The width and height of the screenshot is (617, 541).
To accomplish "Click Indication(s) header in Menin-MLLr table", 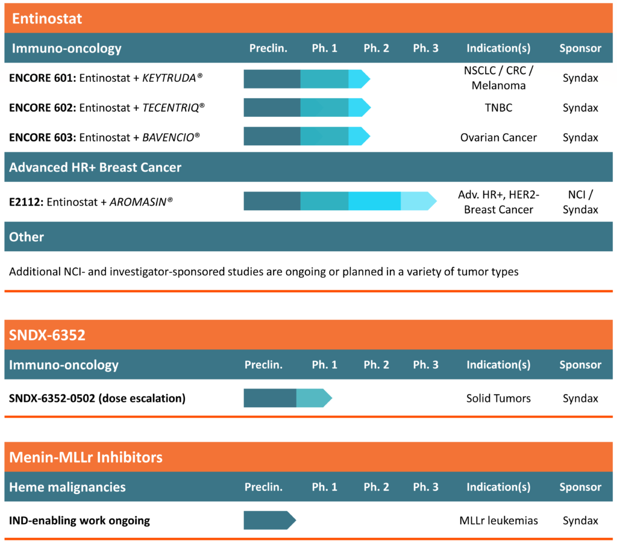I will pyautogui.click(x=498, y=487).
